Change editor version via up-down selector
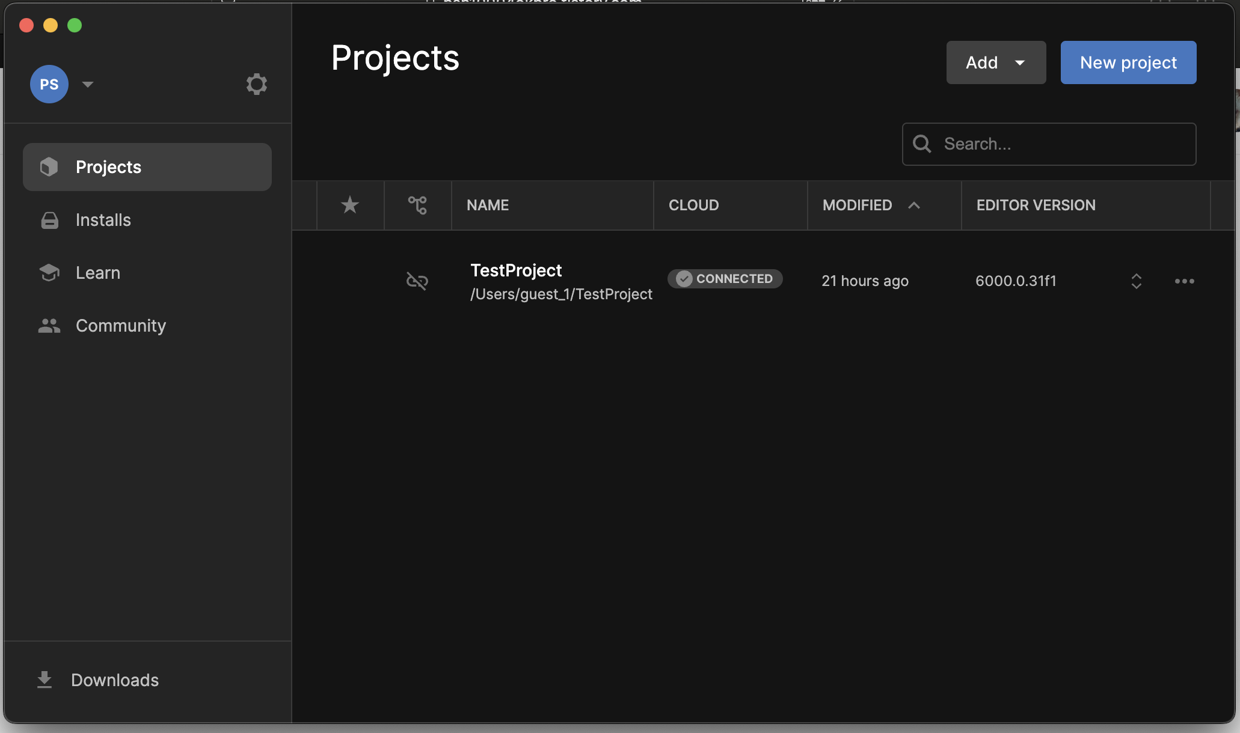 pos(1136,281)
